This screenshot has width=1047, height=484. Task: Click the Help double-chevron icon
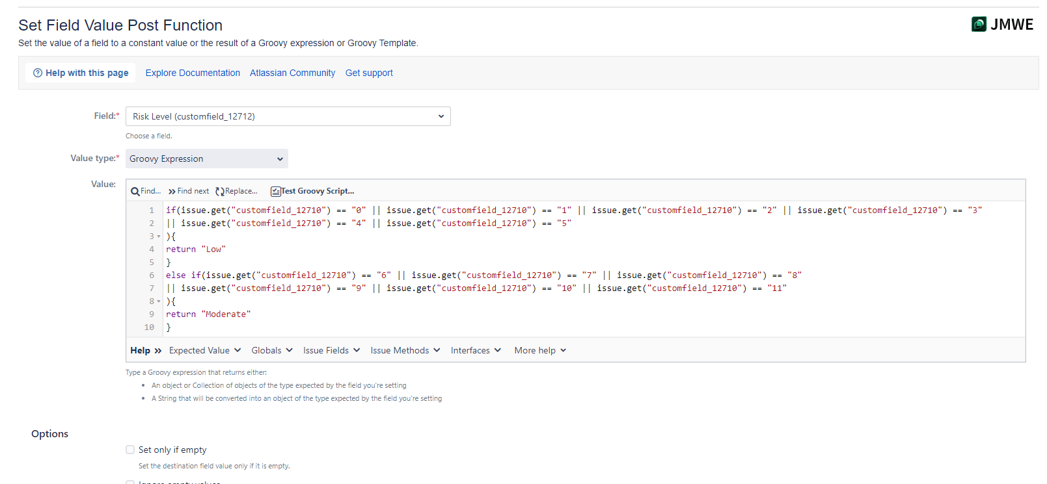[157, 351]
